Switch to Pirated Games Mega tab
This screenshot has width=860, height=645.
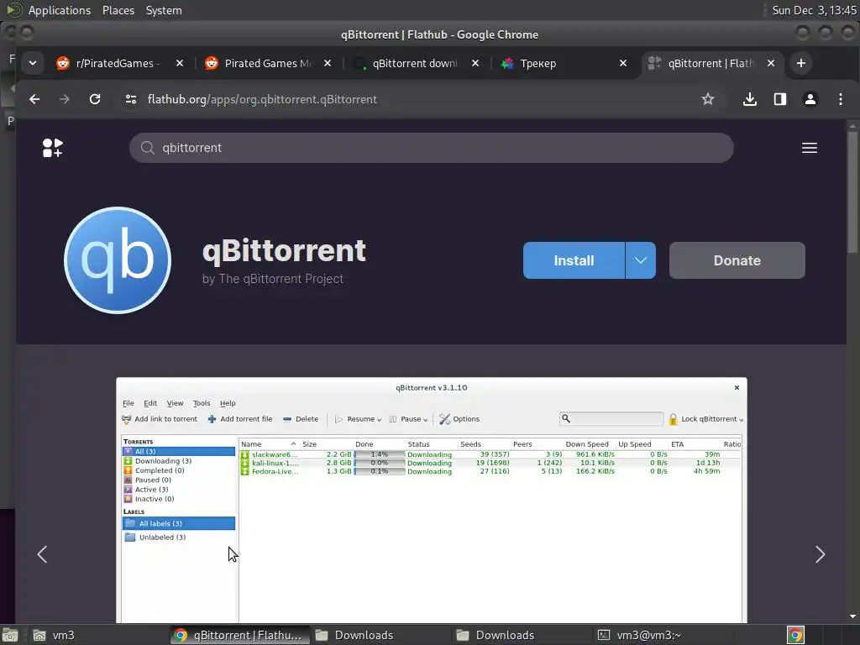click(x=263, y=63)
